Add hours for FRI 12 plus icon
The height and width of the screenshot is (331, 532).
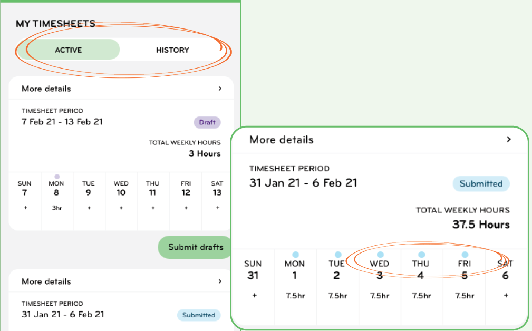(186, 208)
